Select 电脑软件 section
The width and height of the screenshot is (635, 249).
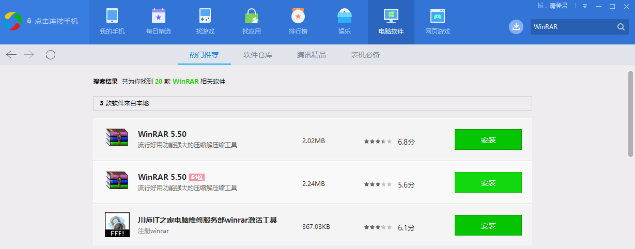(391, 22)
